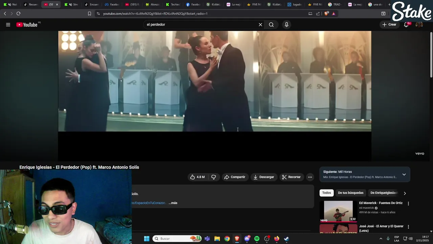
Task: Expand the description with ...más
Action: click(173, 203)
